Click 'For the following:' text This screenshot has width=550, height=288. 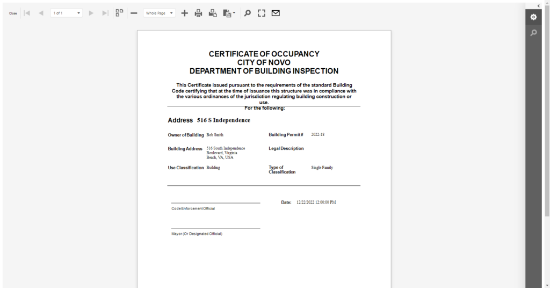265,108
